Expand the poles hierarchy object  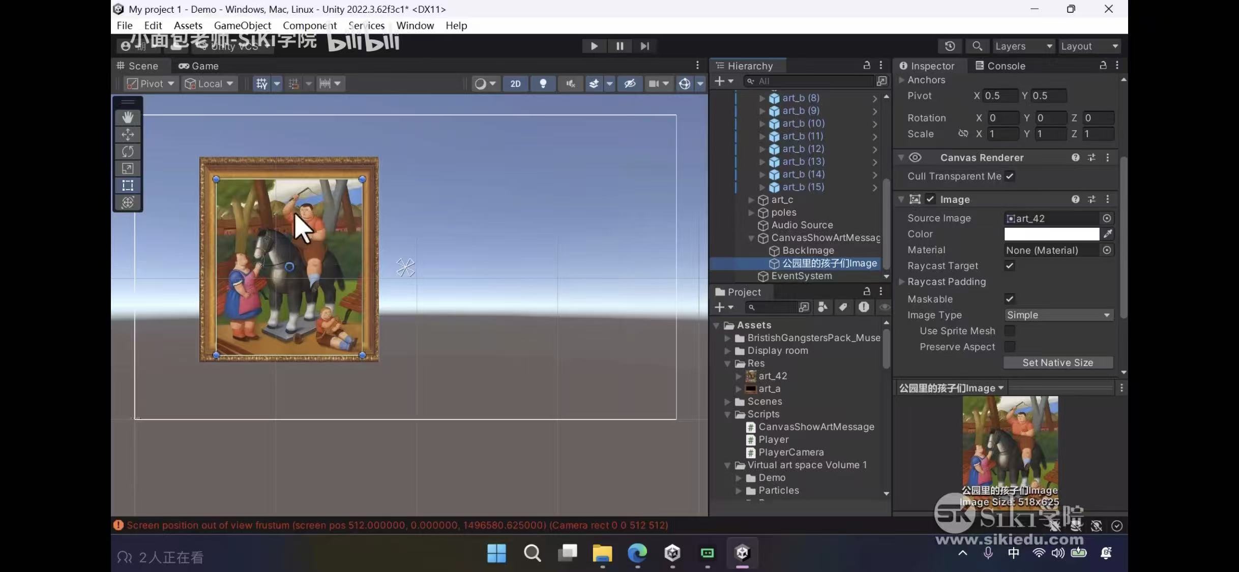751,213
